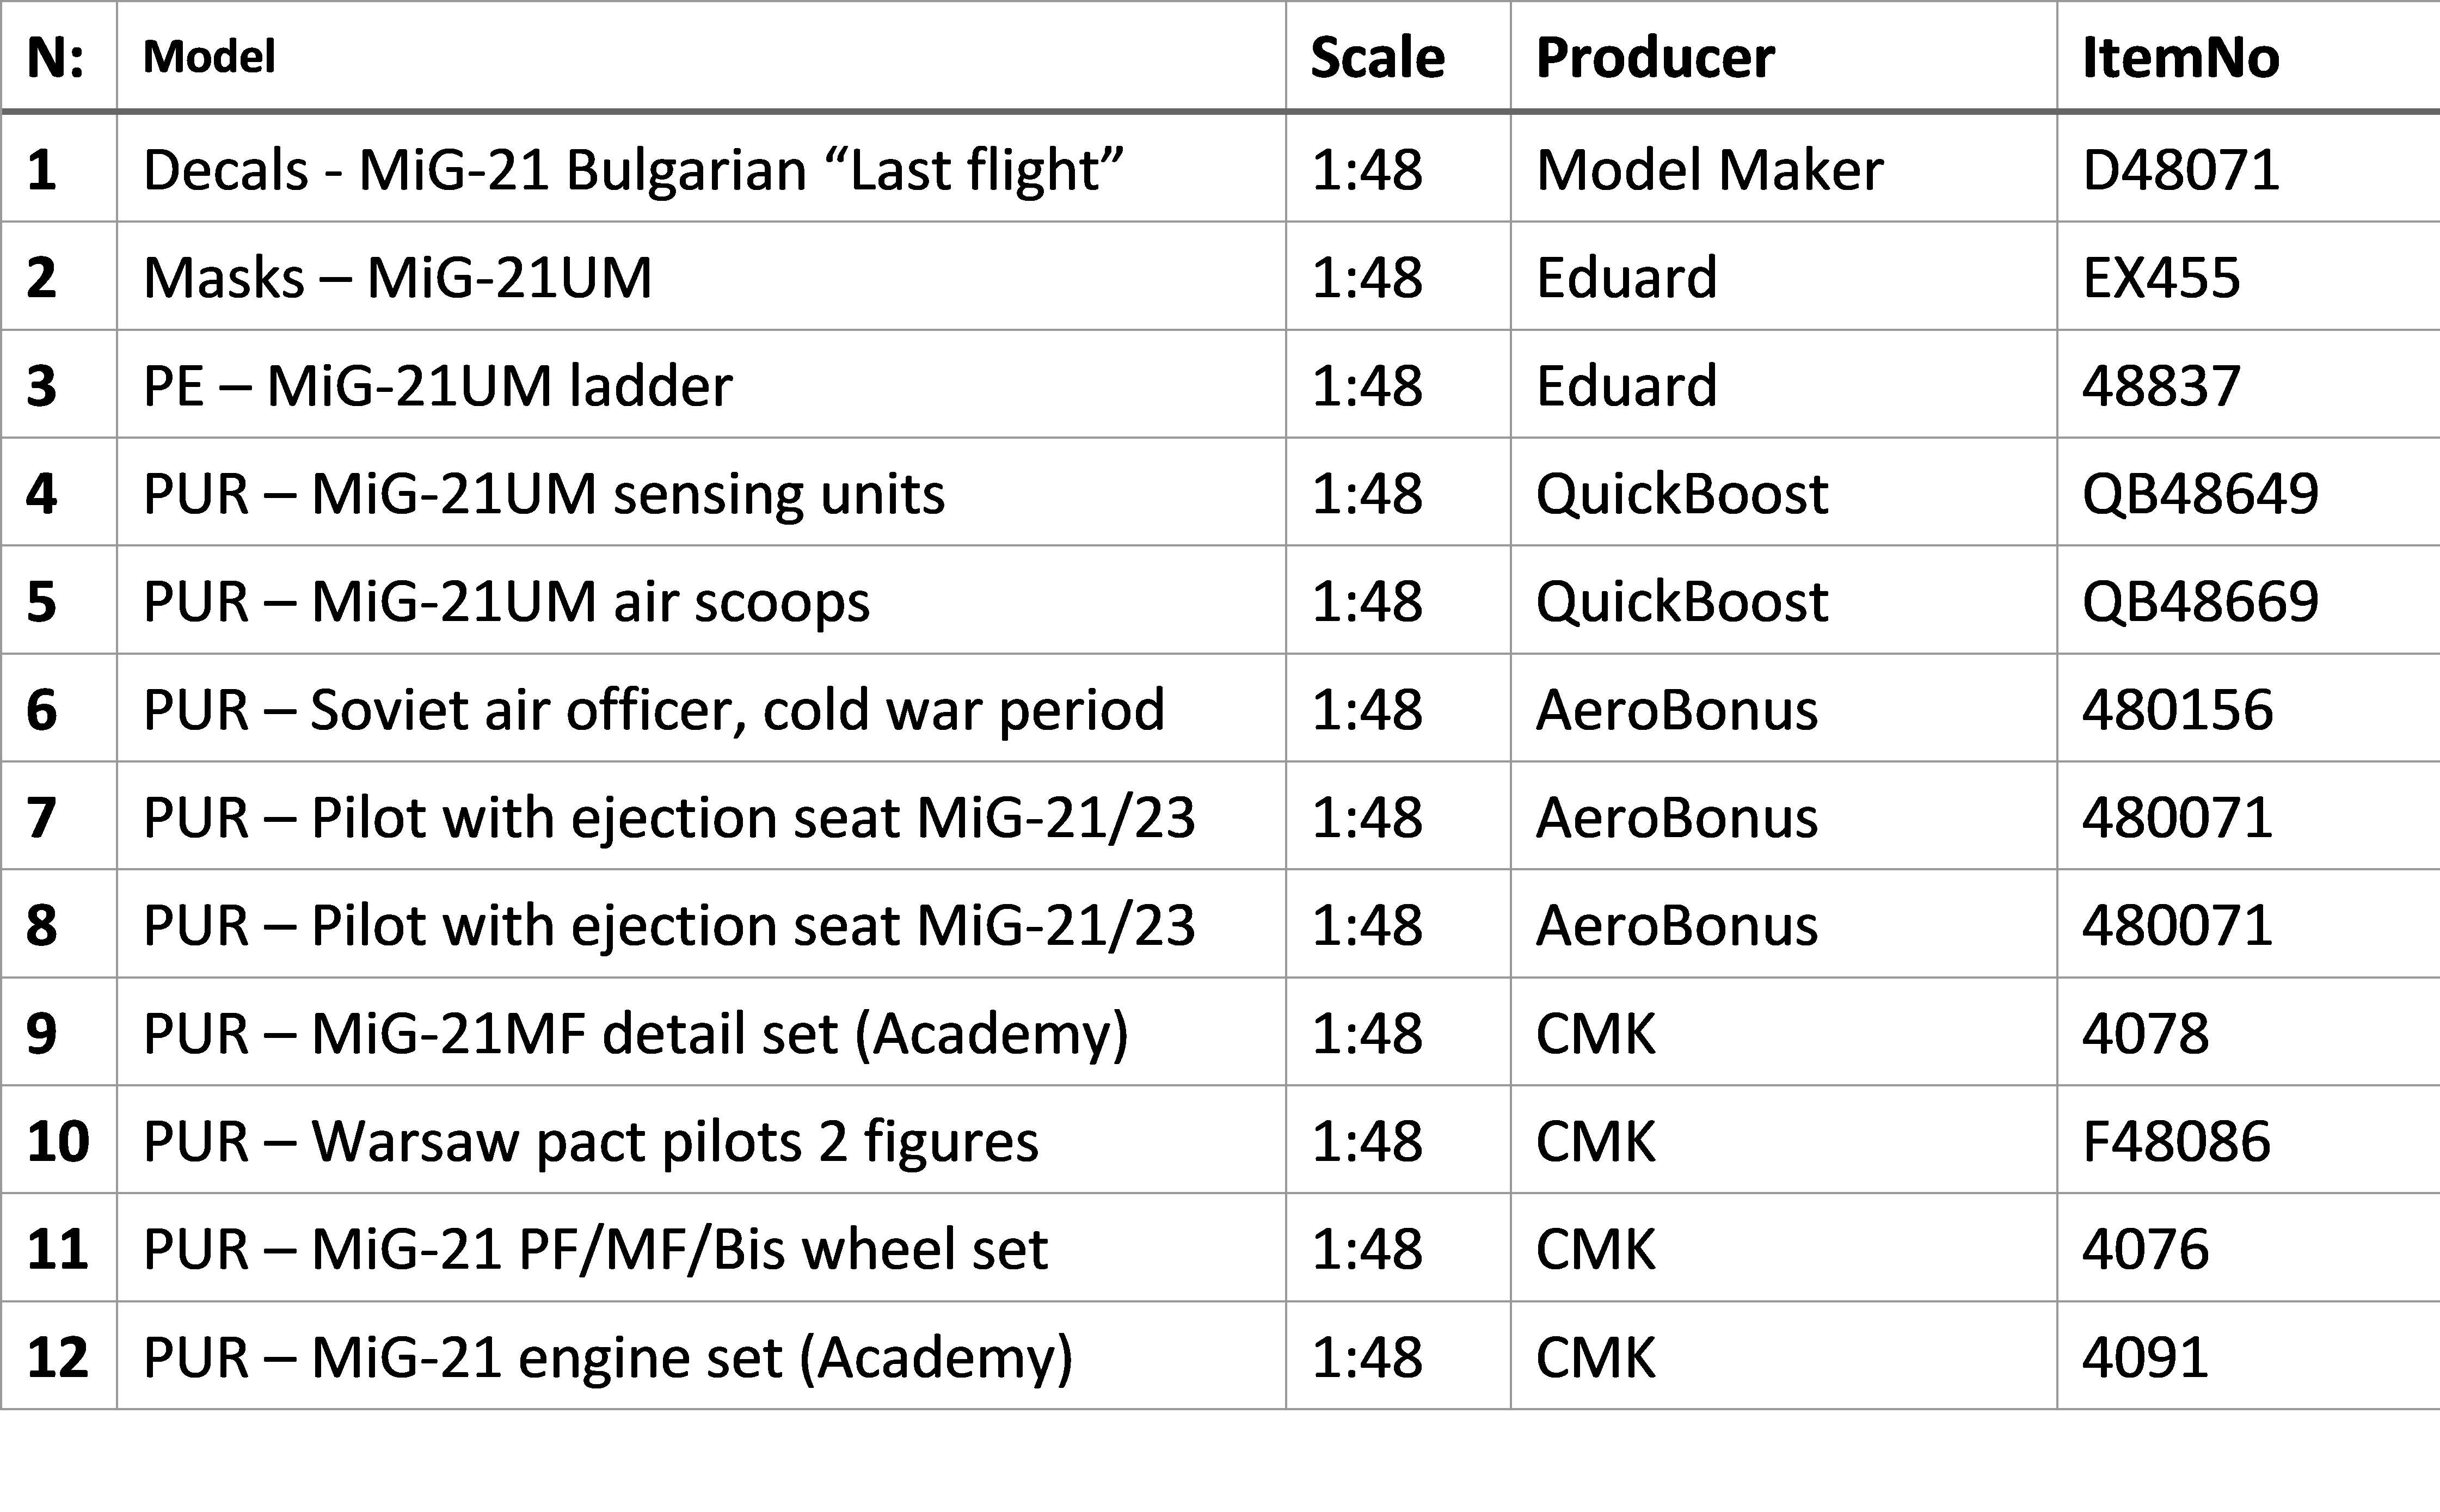The width and height of the screenshot is (2440, 1512).
Task: Click the ItemNo column header
Action: pos(2248,57)
